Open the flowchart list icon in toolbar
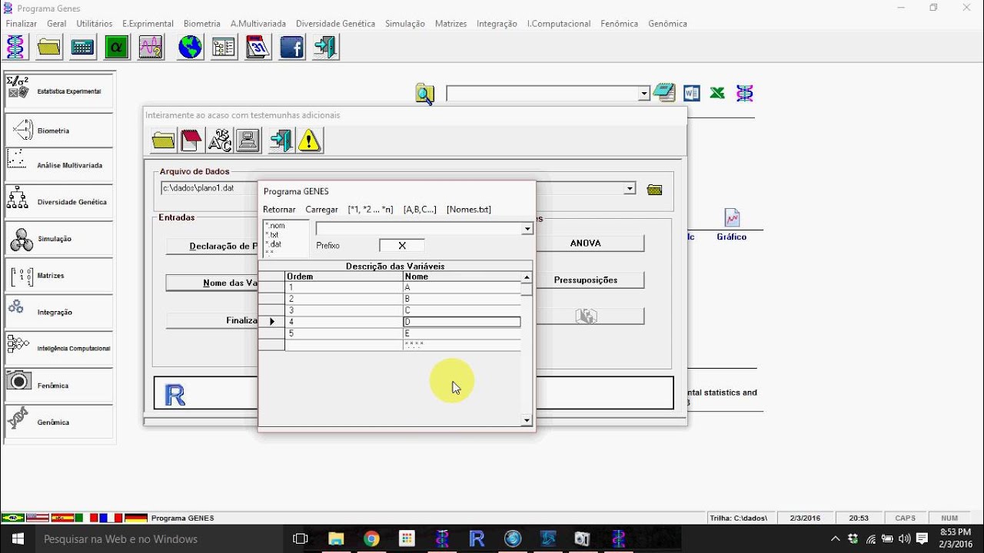Screen dimensions: 984x553 pos(224,48)
